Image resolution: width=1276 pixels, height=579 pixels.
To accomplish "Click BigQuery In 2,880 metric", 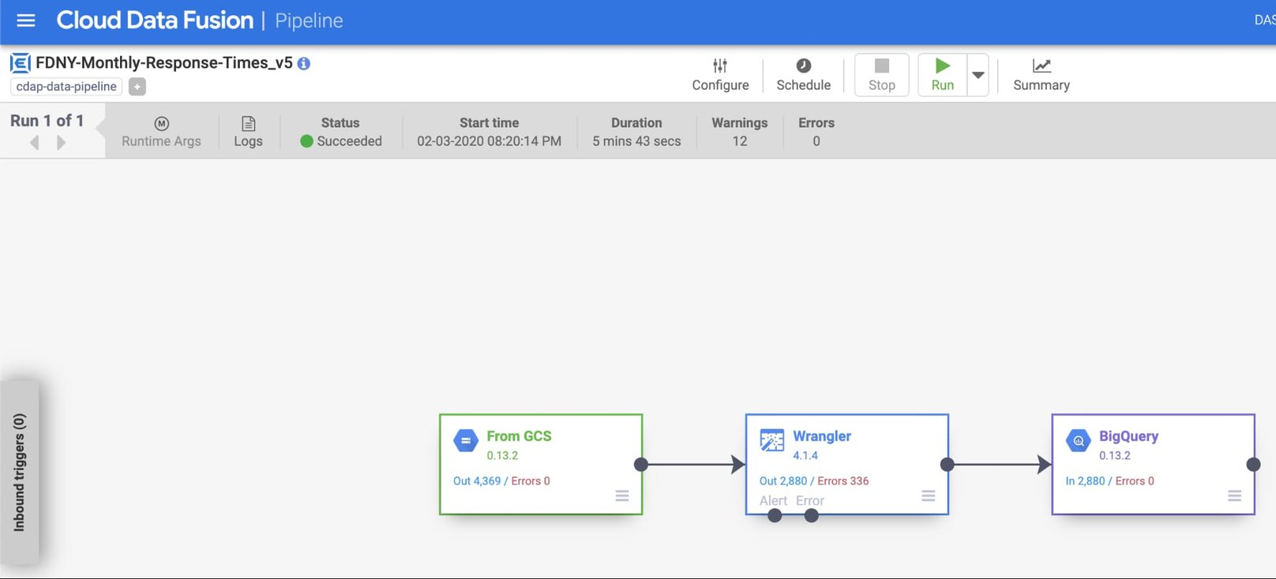I will tap(1086, 481).
